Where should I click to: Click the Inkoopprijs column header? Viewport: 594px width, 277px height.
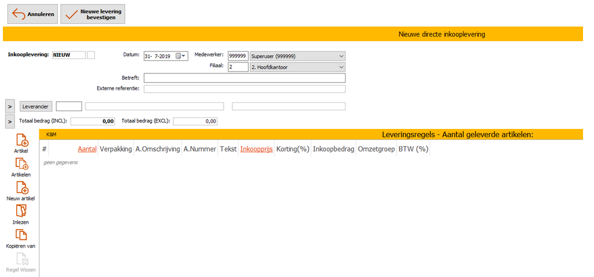(x=256, y=149)
